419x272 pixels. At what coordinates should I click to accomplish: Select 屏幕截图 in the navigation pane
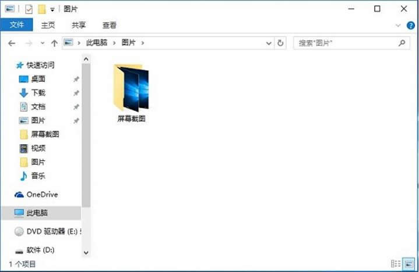pos(45,134)
